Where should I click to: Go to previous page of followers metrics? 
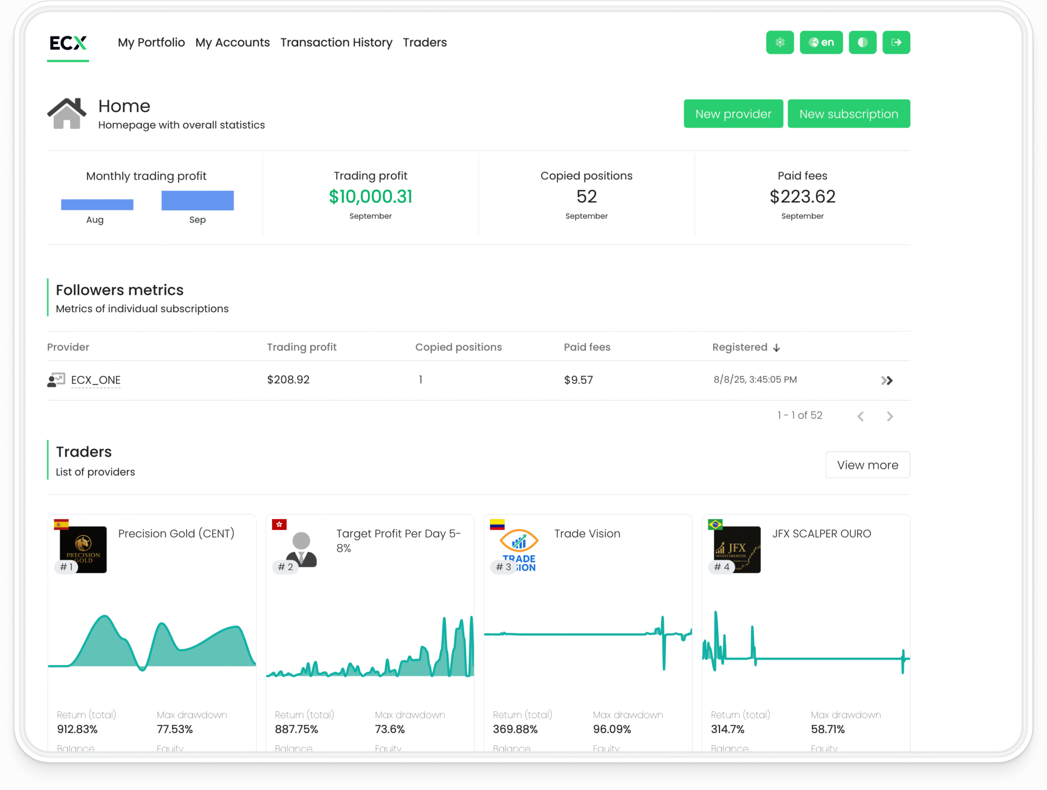(860, 416)
